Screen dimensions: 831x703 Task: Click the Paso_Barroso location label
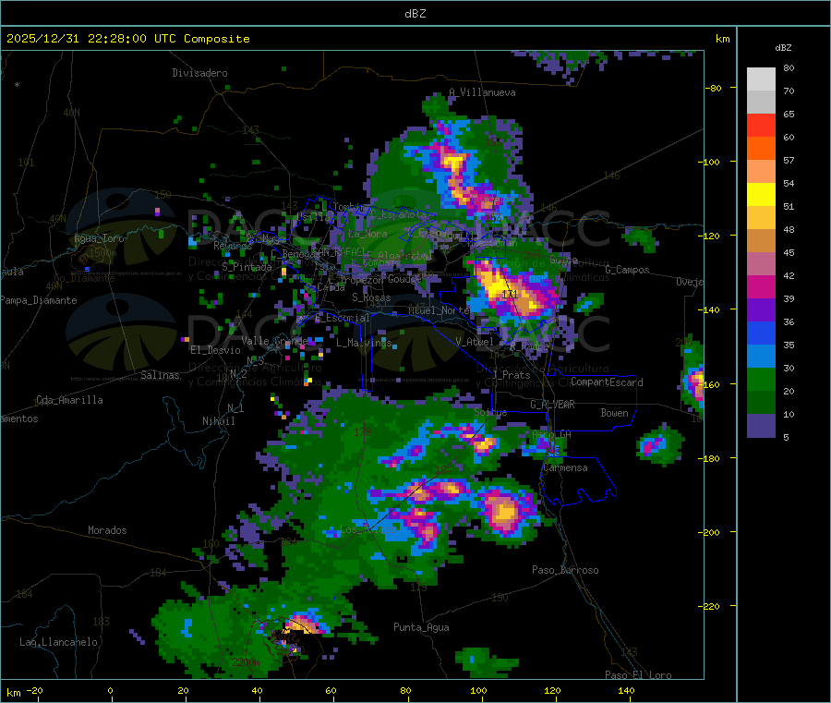tap(565, 570)
